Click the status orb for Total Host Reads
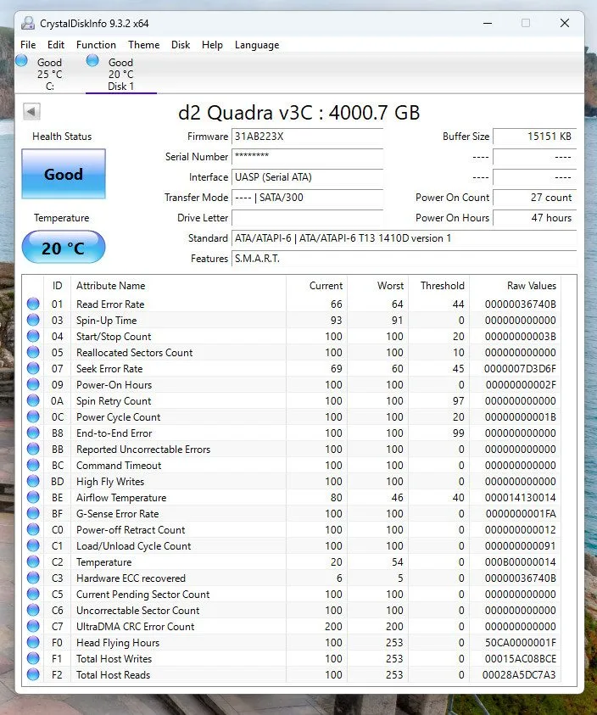Screen dimensions: 597x715 click(33, 674)
